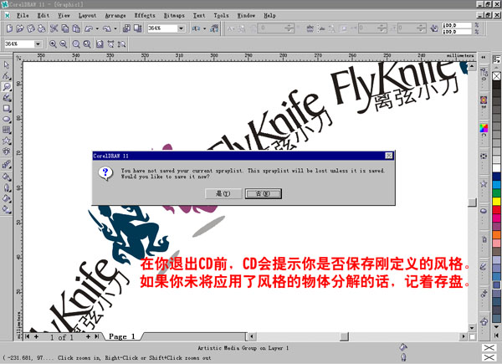Click vertical scrollbar up arrow
This screenshot has width=502, height=364.
472,66
